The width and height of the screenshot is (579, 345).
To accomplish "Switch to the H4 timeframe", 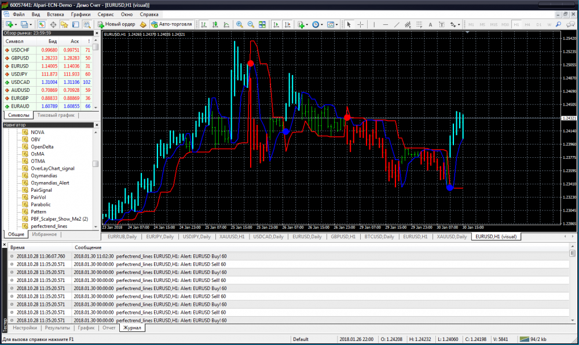I will (527, 24).
